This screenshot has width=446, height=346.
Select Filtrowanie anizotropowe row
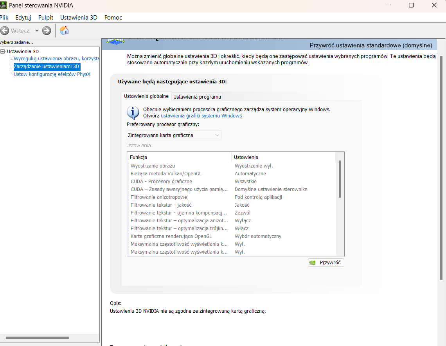click(x=232, y=197)
